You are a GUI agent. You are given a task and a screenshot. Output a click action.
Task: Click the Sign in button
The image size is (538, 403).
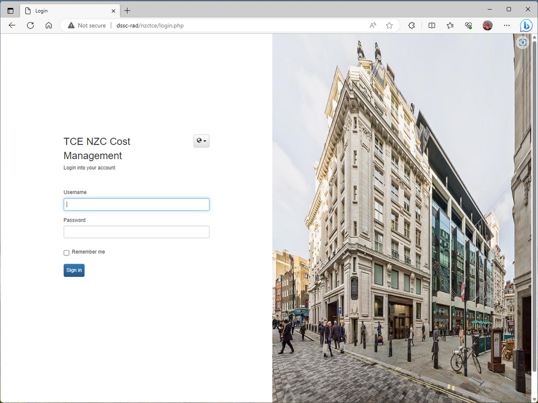tap(74, 270)
